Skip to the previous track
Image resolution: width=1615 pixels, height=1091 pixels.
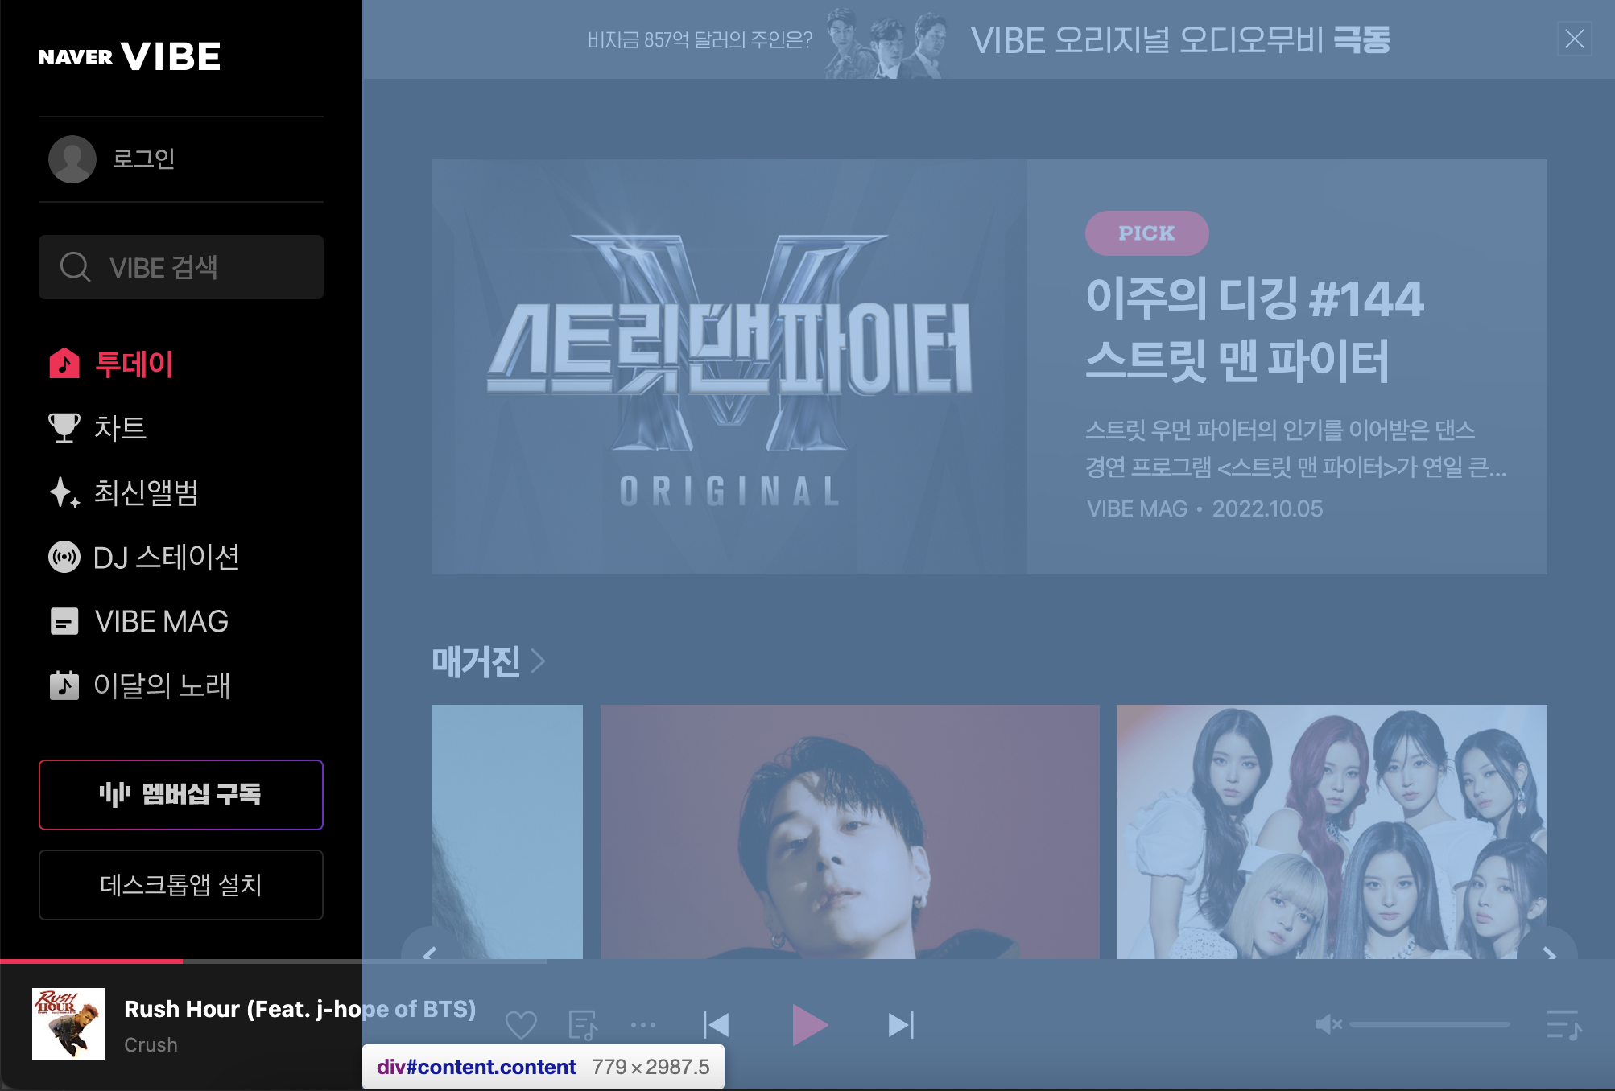click(x=716, y=1025)
